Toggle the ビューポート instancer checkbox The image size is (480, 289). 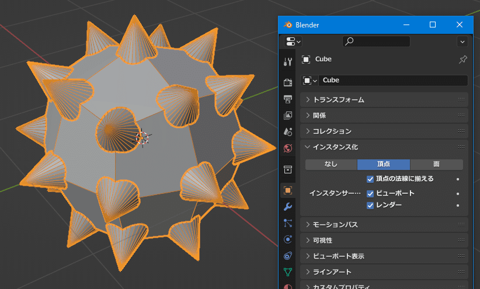370,193
